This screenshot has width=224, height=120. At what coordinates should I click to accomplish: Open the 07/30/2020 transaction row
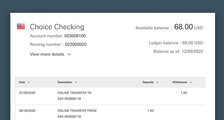[x=110, y=96]
